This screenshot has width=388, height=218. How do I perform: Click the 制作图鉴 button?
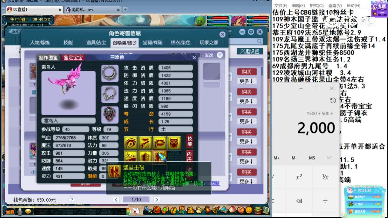coord(48,58)
